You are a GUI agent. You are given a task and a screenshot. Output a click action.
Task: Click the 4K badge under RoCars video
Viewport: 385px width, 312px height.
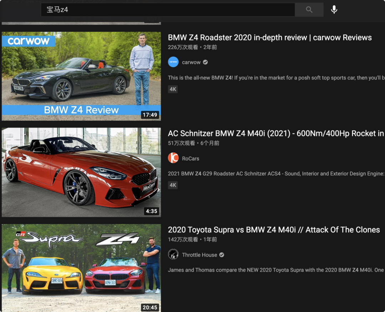tap(173, 185)
